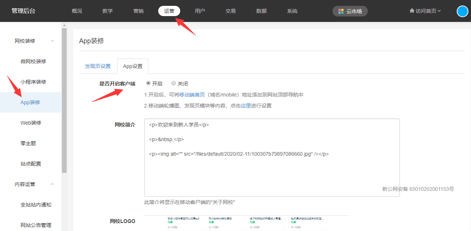Click the sidebar vertical scrollbar
Image resolution: width=471 pixels, height=231 pixels.
pyautogui.click(x=64, y=99)
